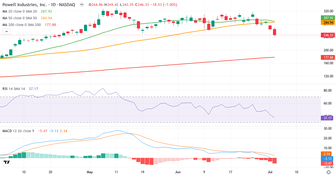Click the open value O264.86

tap(96, 5)
